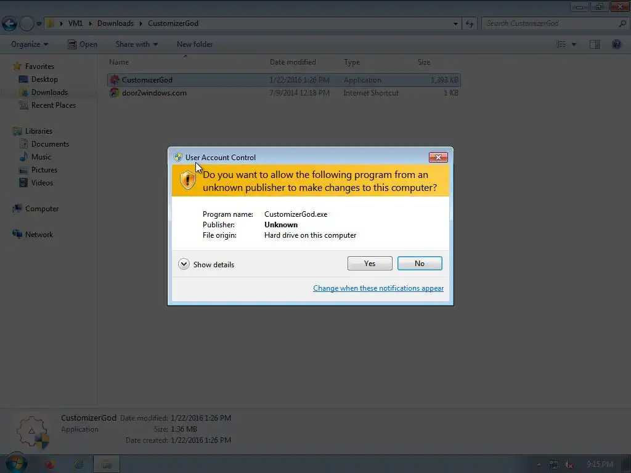Select Desktop in the navigation pane
This screenshot has width=631, height=473.
pyautogui.click(x=44, y=79)
